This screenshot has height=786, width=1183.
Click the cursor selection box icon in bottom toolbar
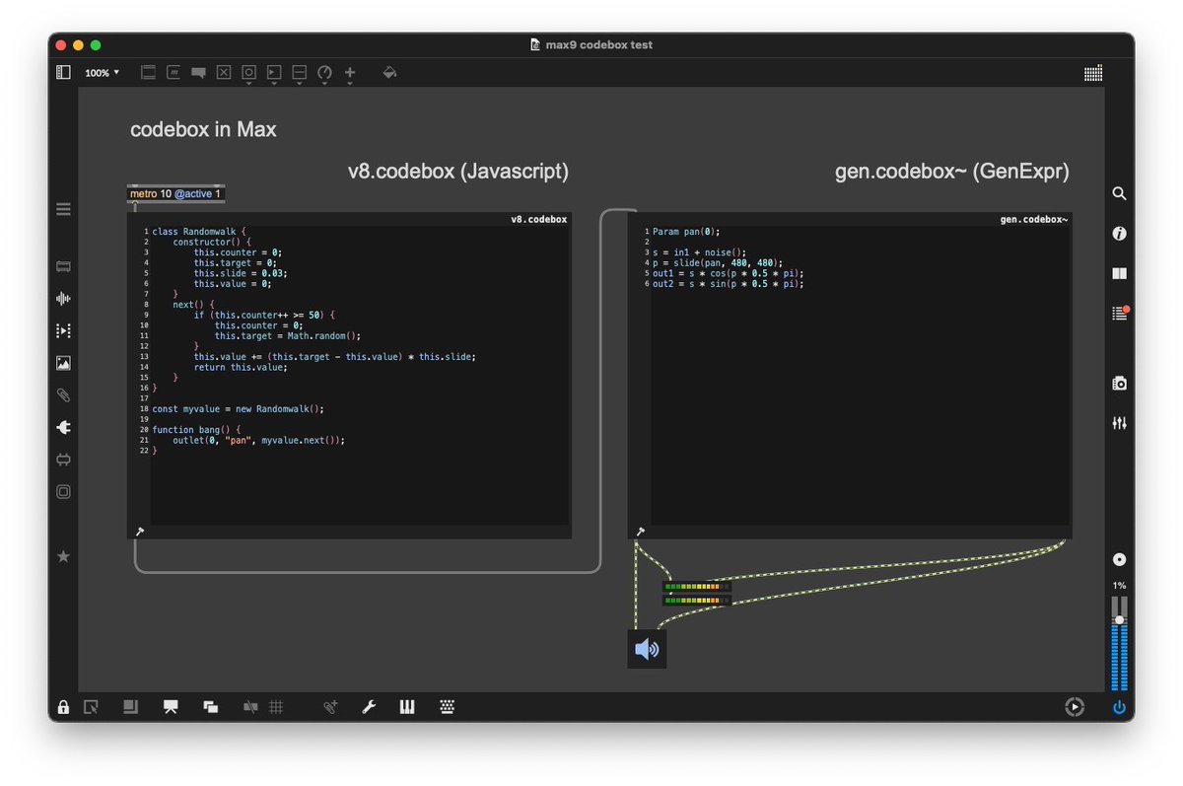pos(91,707)
